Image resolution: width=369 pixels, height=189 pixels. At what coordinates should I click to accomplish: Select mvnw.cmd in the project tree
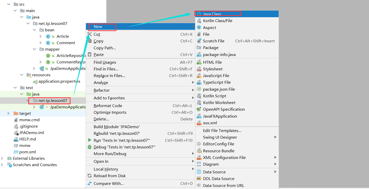coord(29,120)
